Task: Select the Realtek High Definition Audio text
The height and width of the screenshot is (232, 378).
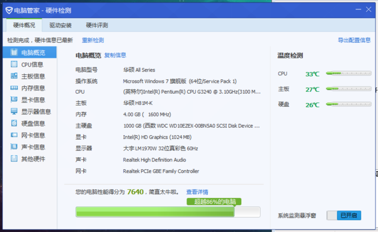Action: coord(154,160)
